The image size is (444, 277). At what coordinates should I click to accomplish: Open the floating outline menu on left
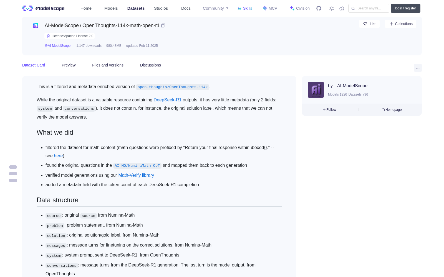[x=13, y=174]
